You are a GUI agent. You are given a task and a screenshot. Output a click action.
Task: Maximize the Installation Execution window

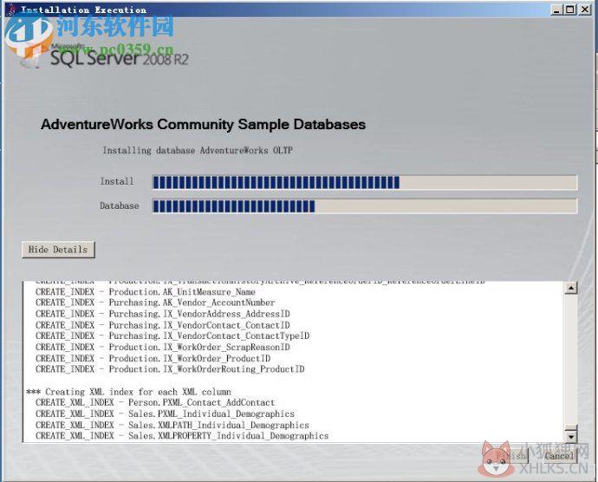pyautogui.click(x=569, y=10)
